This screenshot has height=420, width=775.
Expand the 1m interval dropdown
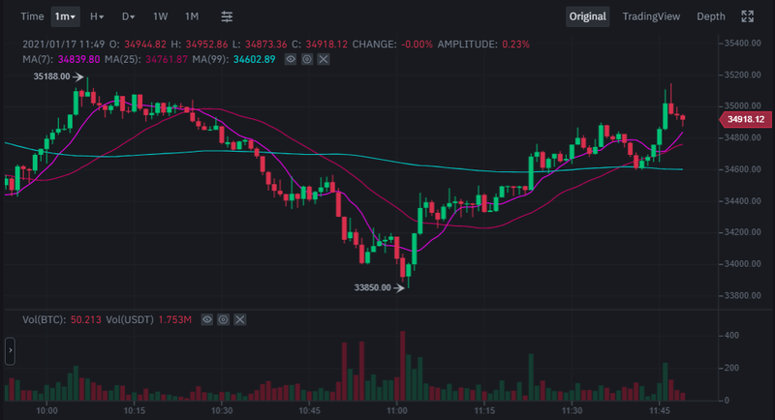[66, 16]
